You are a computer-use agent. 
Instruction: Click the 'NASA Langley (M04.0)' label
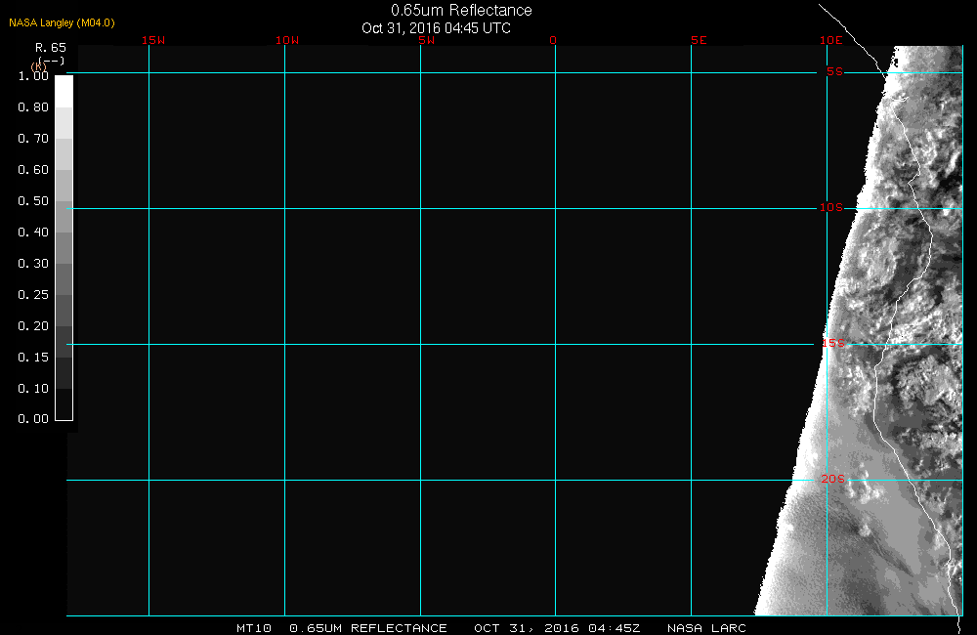click(x=62, y=22)
